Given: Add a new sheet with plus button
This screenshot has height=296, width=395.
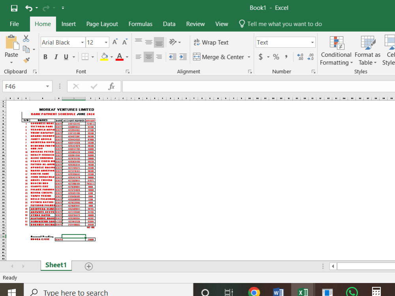Looking at the screenshot, I should click(x=88, y=266).
